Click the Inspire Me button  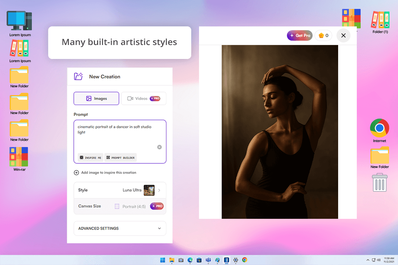pos(90,158)
